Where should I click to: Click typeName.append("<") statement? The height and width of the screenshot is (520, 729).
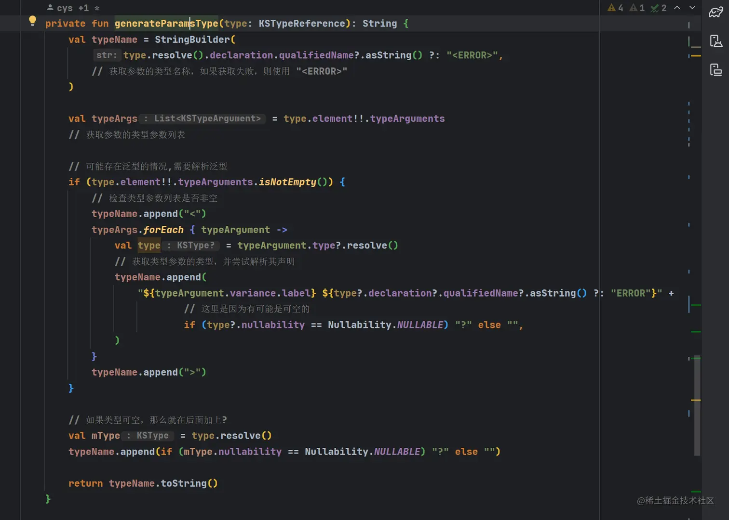click(149, 214)
